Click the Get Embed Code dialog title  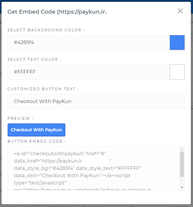[x=57, y=12]
